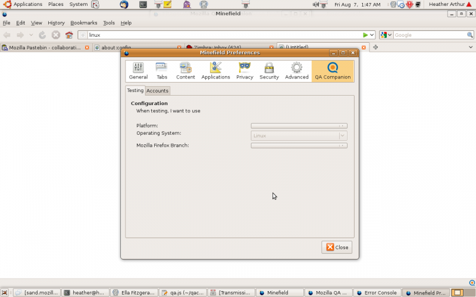Open the Operating System dropdown showing Linux
Image resolution: width=476 pixels, height=297 pixels.
point(299,135)
